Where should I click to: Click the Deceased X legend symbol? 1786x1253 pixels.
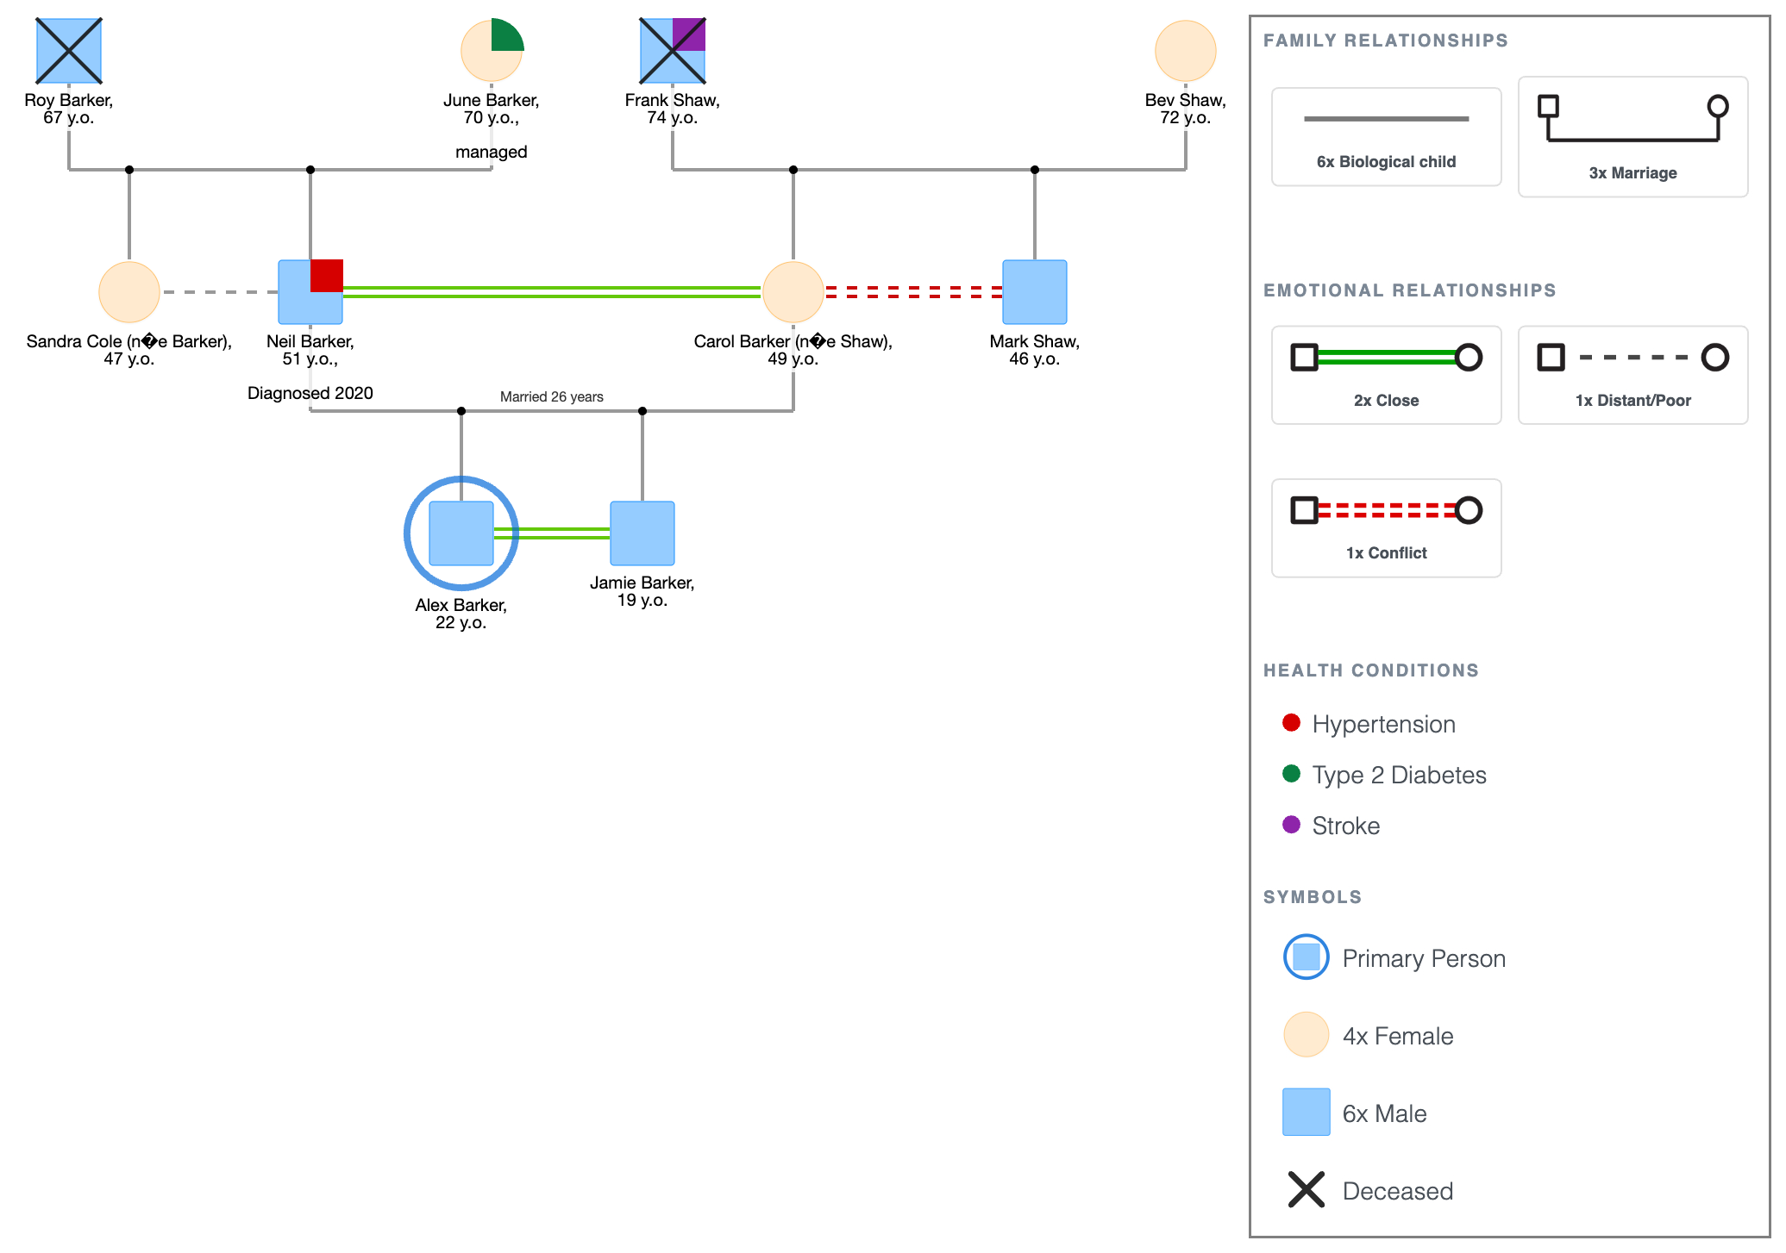(x=1307, y=1189)
